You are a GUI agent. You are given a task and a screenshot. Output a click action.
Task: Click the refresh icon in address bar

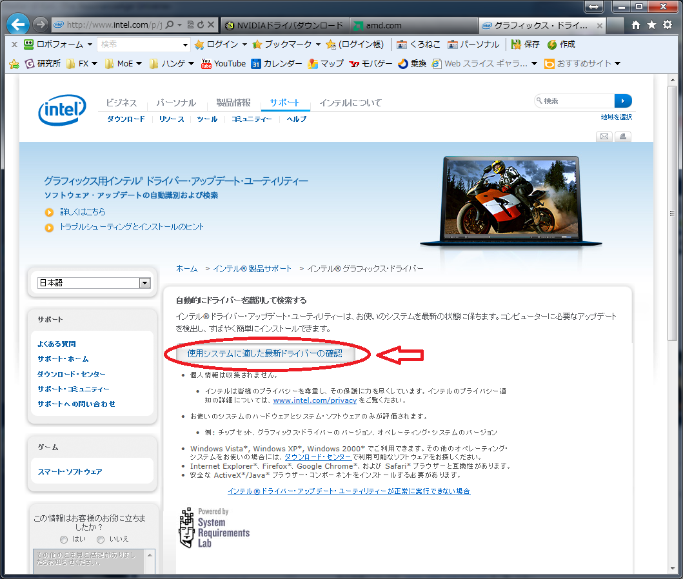(x=201, y=25)
